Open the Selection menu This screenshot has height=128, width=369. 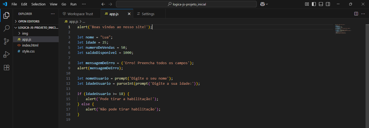(38, 4)
